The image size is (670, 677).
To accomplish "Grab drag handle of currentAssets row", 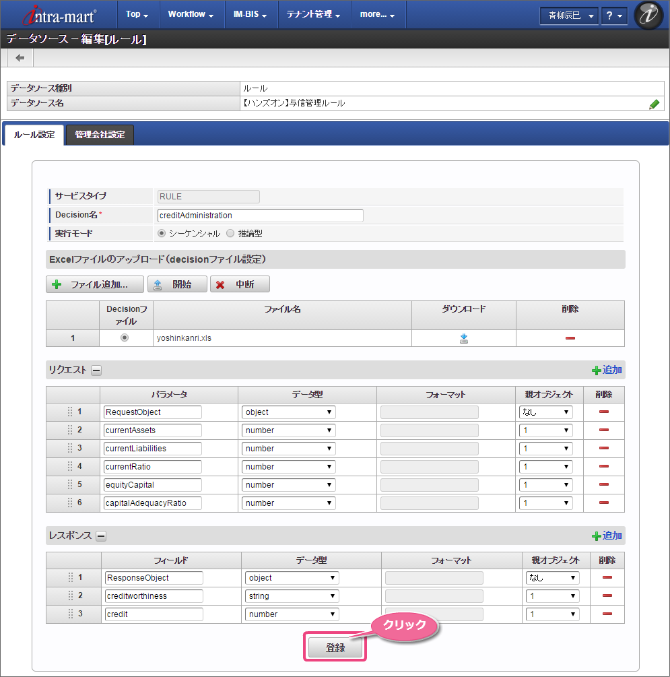I will click(70, 430).
